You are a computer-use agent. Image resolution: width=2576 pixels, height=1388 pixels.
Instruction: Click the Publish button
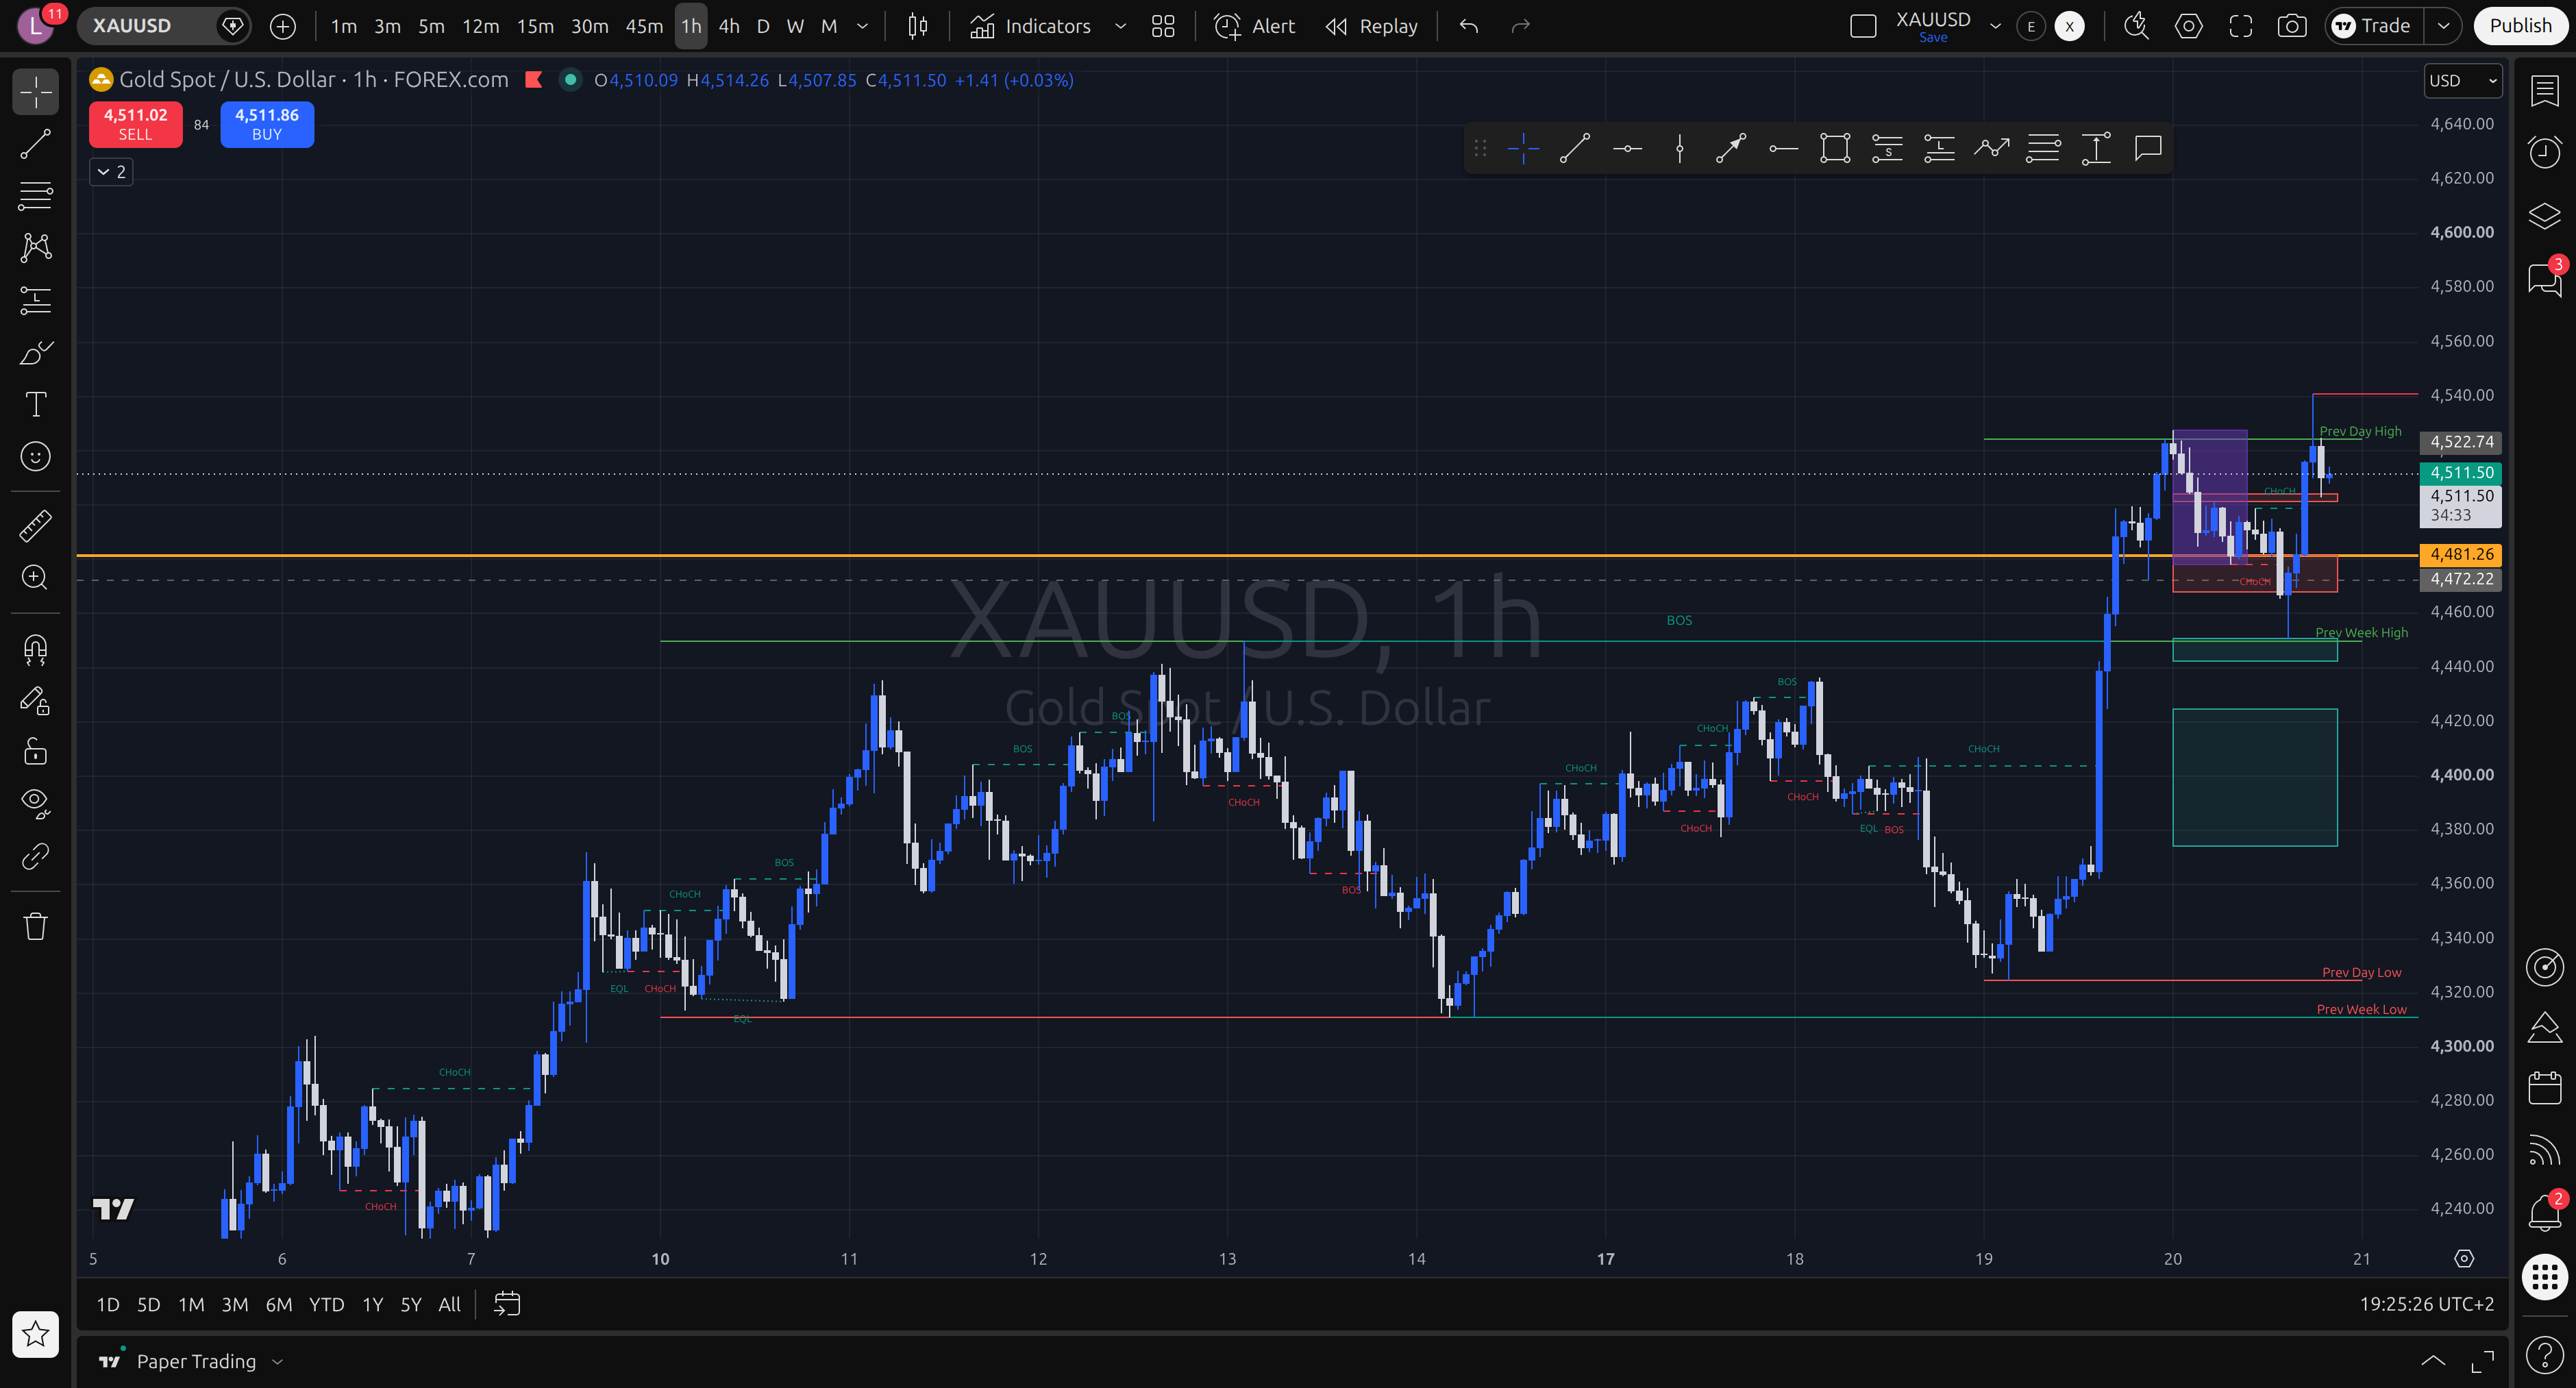[x=2519, y=26]
